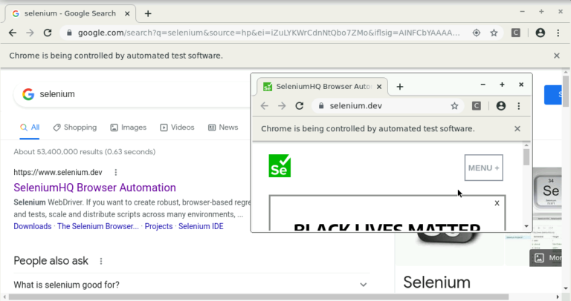Open Chrome menu in selenium.dev window
571x301 pixels.
click(x=518, y=106)
